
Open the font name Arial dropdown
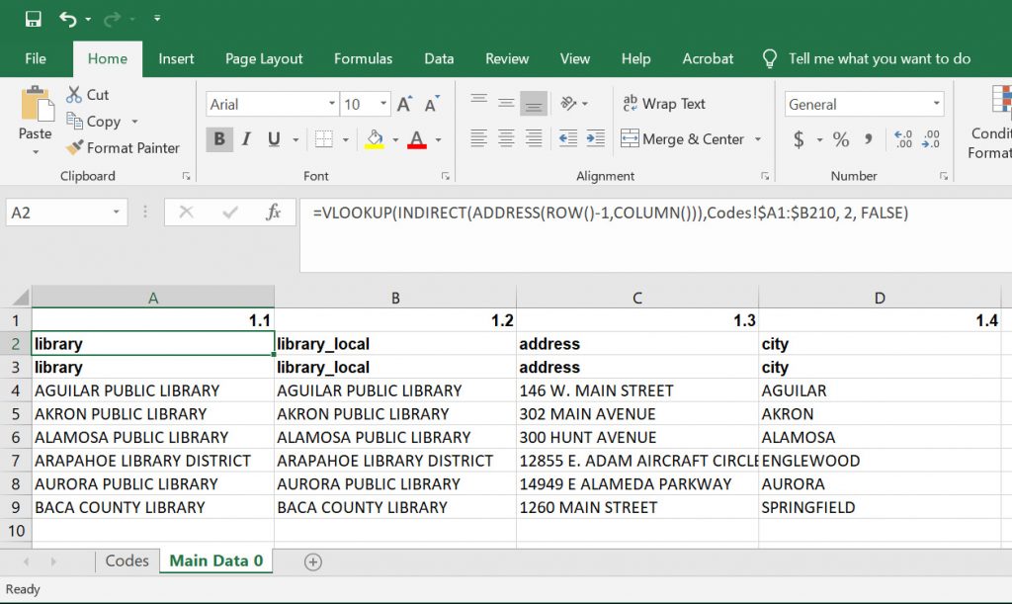(x=332, y=105)
